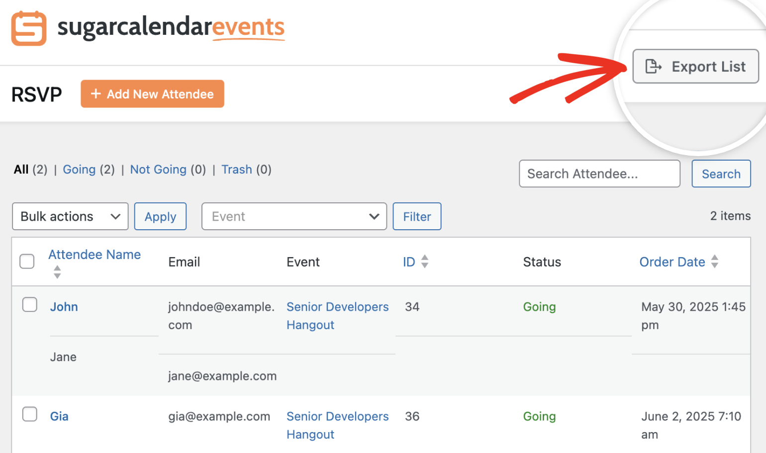Focus the Search Attendee field

pos(599,174)
